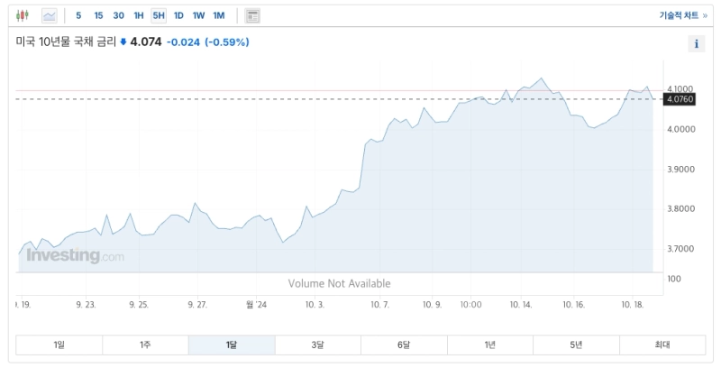This screenshot has height=368, width=721.
Task: Switch to the 1W interval
Action: (198, 15)
